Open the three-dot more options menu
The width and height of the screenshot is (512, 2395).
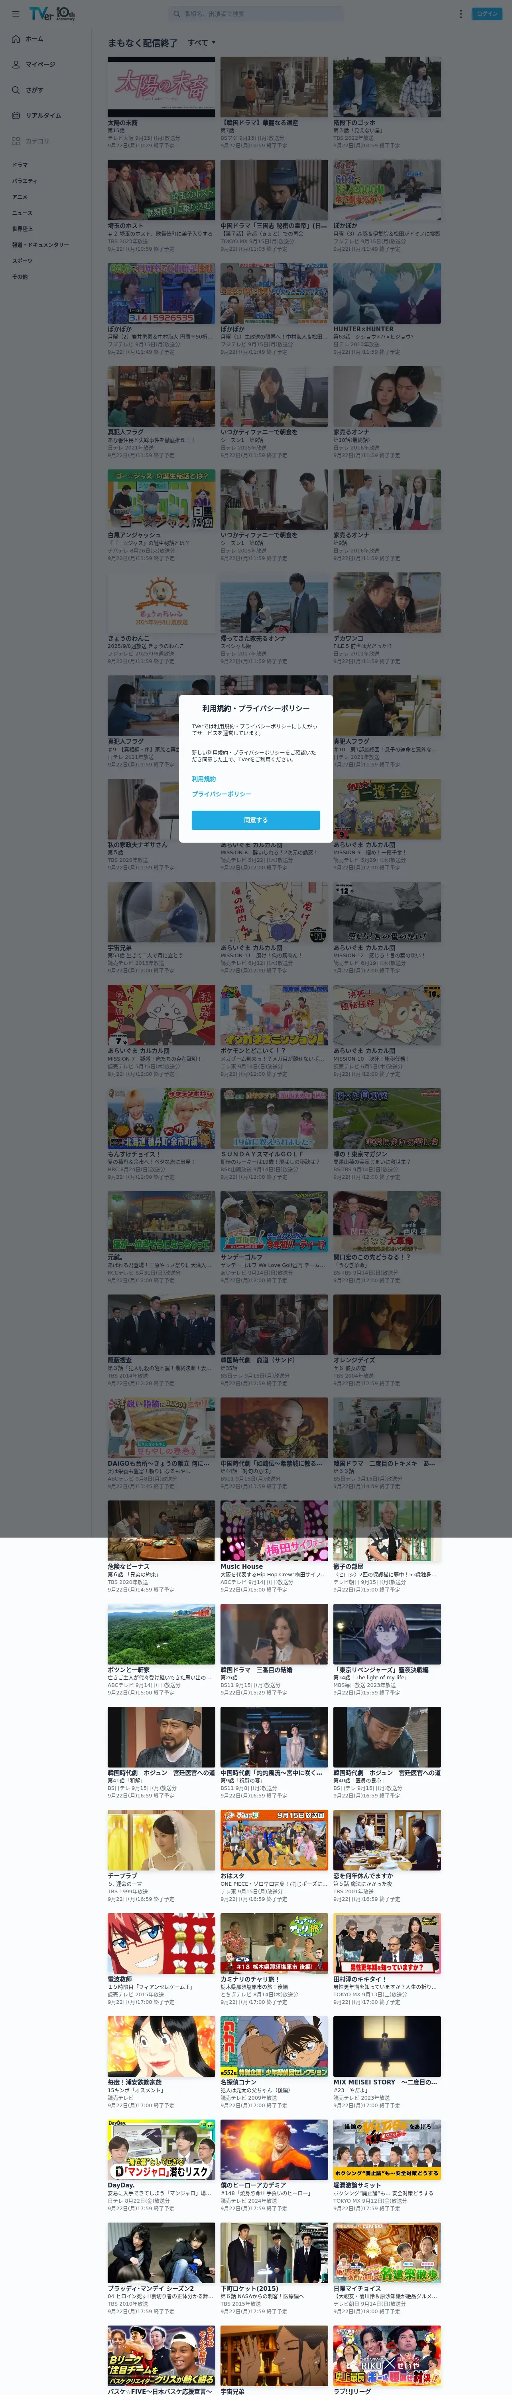[460, 14]
